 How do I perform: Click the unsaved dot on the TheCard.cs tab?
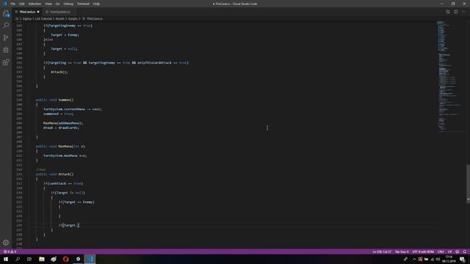(x=38, y=12)
